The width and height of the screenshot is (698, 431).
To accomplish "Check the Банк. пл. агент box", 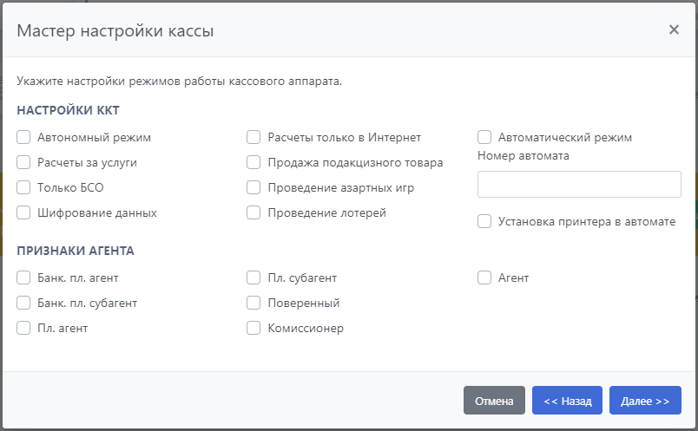I will [23, 278].
